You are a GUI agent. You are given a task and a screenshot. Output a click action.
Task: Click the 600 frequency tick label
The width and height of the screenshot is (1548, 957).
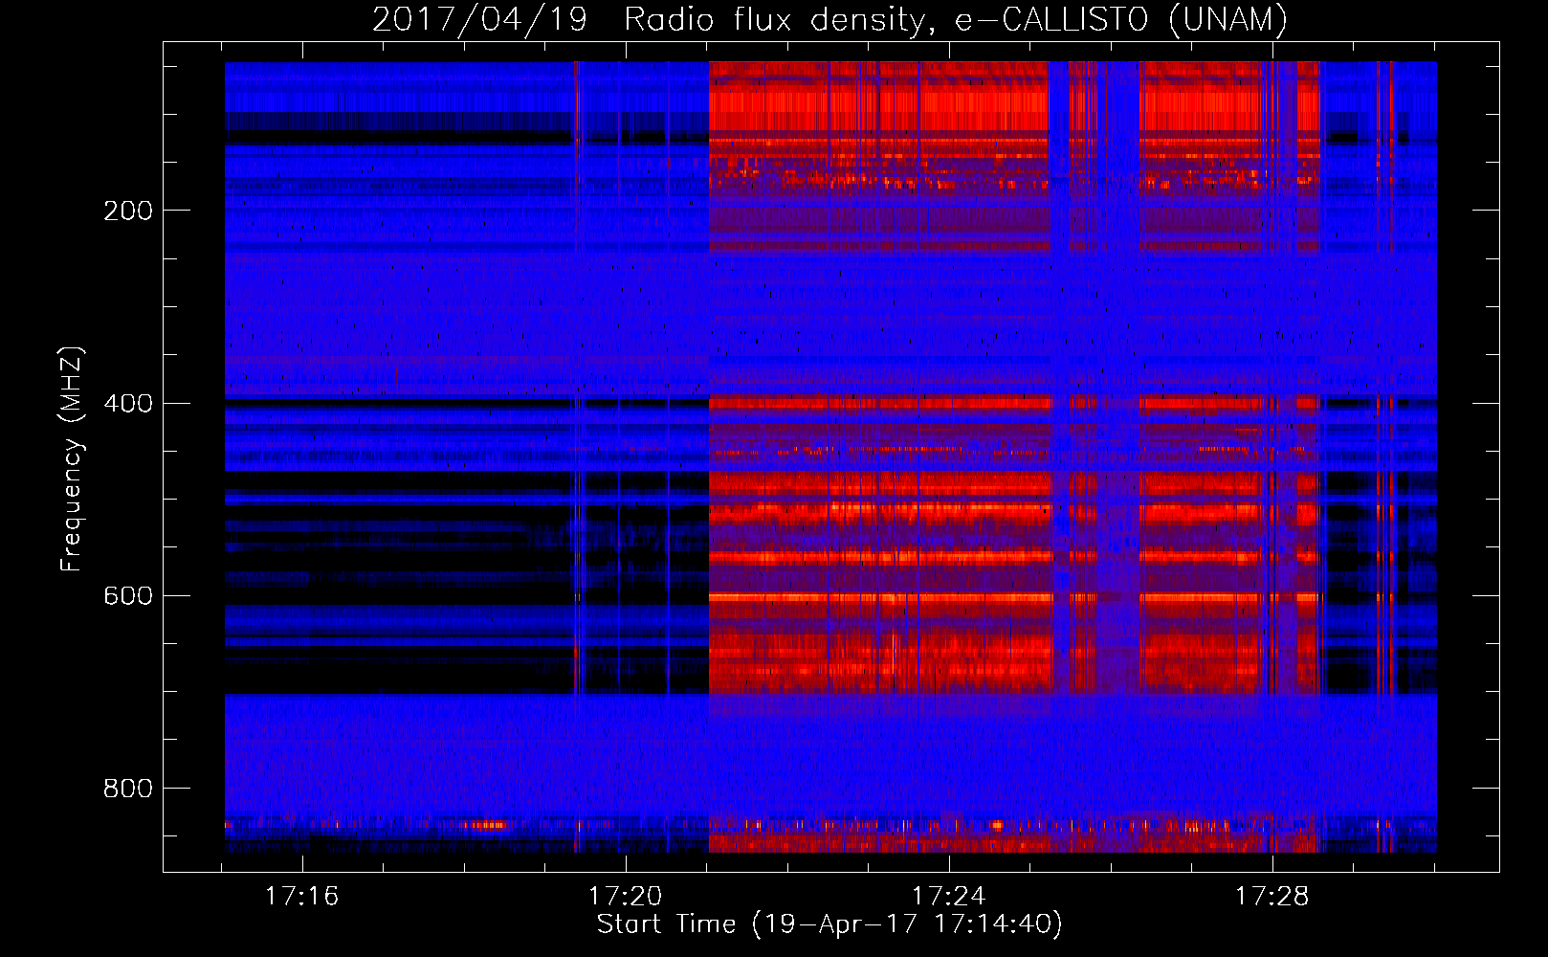(x=128, y=595)
